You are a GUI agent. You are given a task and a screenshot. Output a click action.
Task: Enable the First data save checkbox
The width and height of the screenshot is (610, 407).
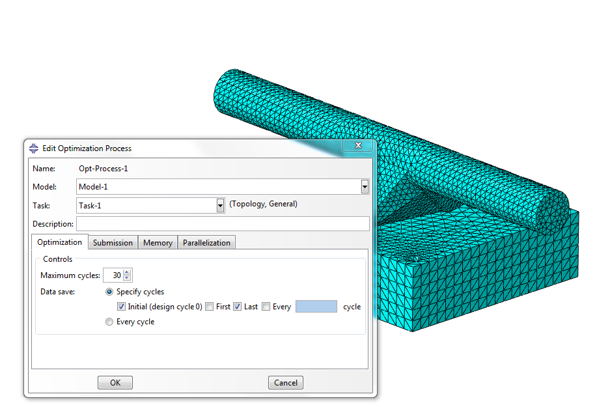pos(210,306)
